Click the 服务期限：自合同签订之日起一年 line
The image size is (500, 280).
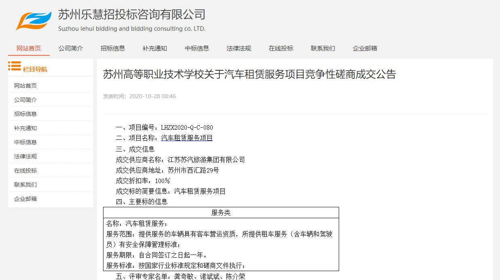[157, 255]
